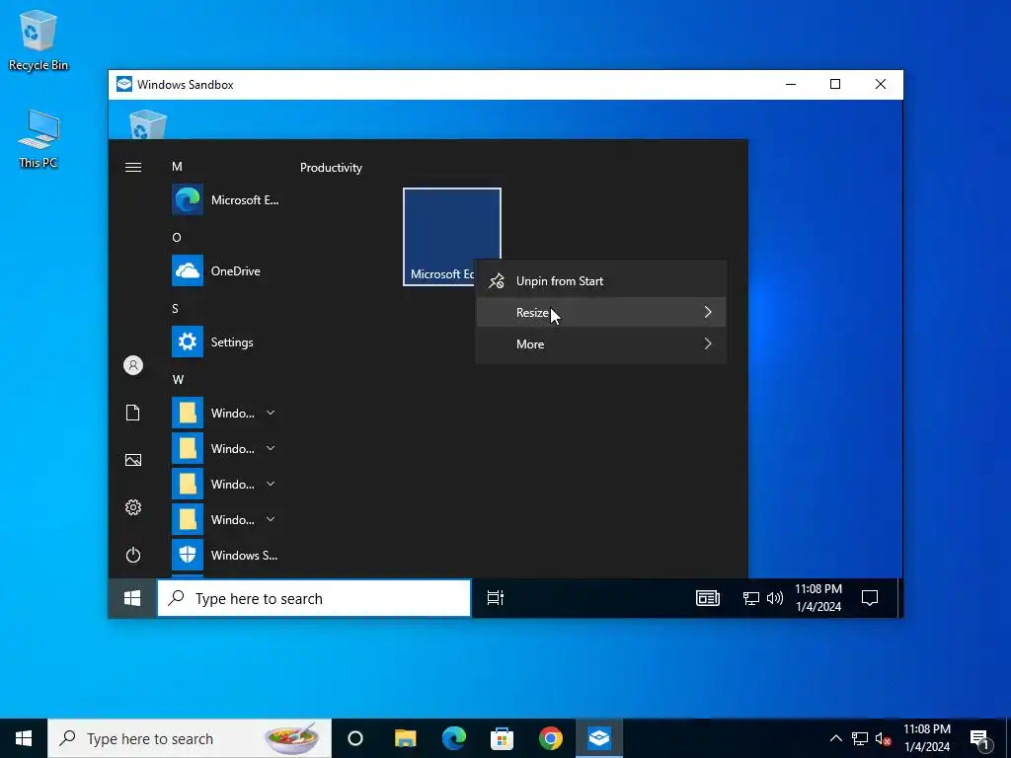Click letter S header in app list

(x=176, y=308)
